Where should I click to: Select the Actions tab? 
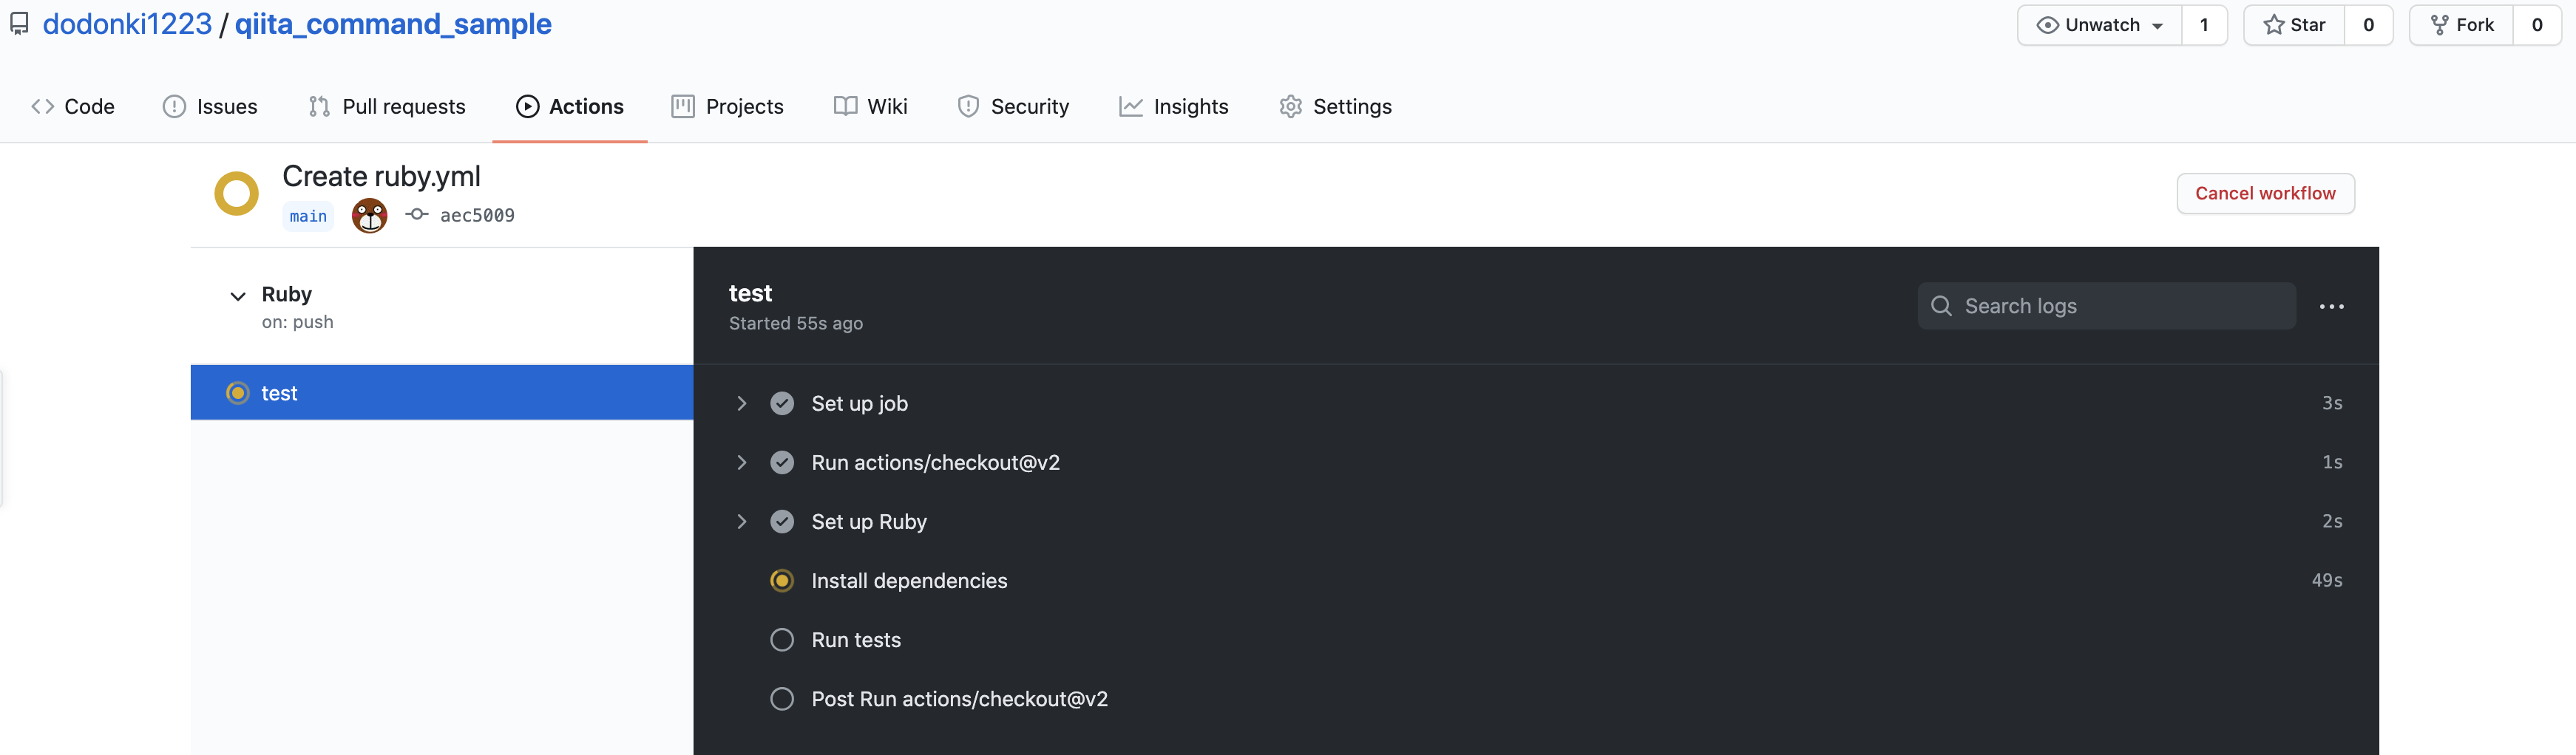pos(570,107)
